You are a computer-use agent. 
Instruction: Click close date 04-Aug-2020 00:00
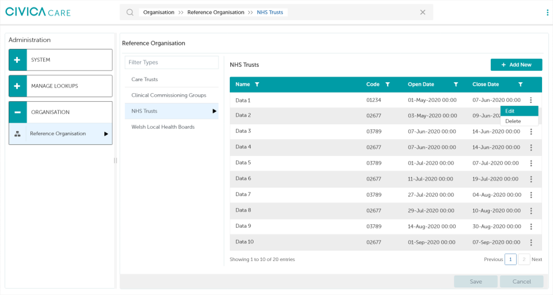pos(497,195)
